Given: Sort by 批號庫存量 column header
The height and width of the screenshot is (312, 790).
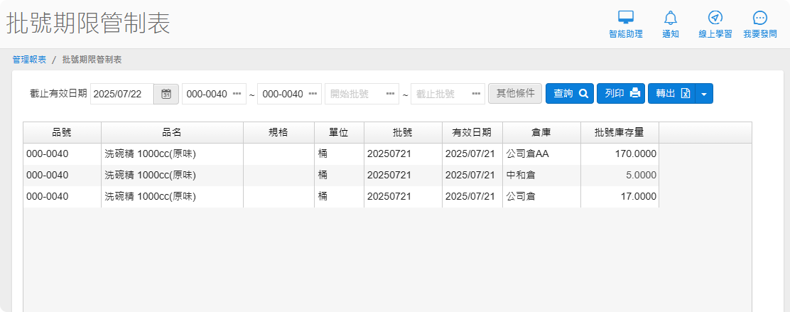Looking at the screenshot, I should [619, 133].
